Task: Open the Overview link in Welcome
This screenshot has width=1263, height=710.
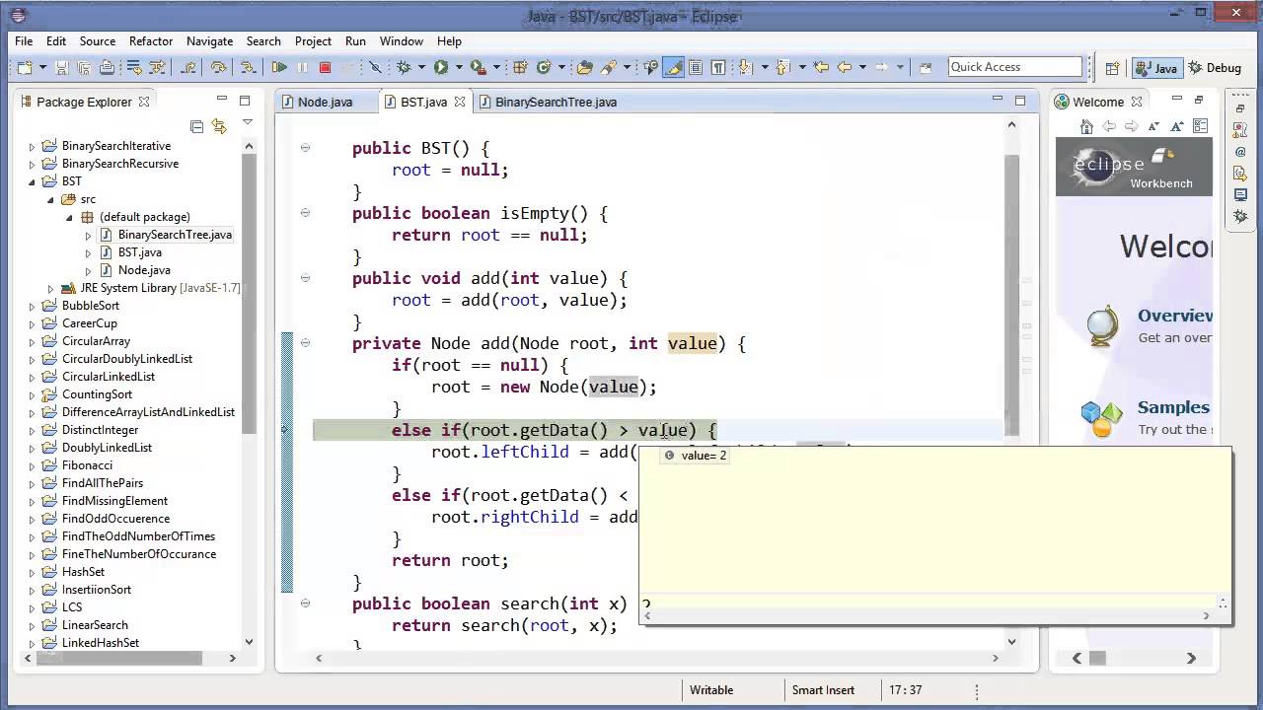Action: pos(1175,316)
